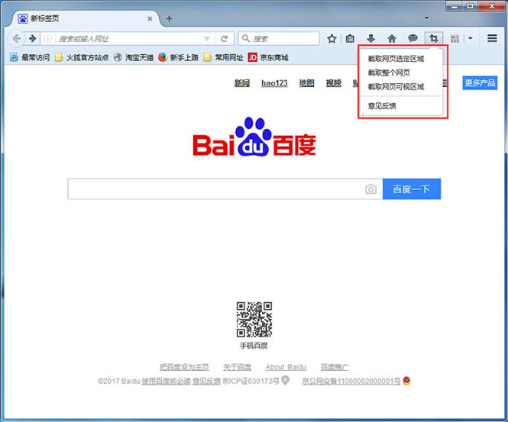Click the screenshot crop tool icon
This screenshot has height=422, width=508.
(433, 39)
